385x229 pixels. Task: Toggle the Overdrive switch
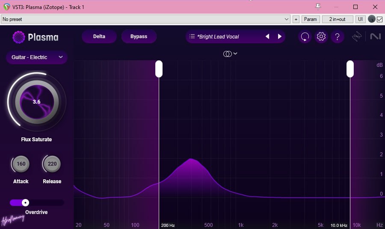(x=37, y=202)
